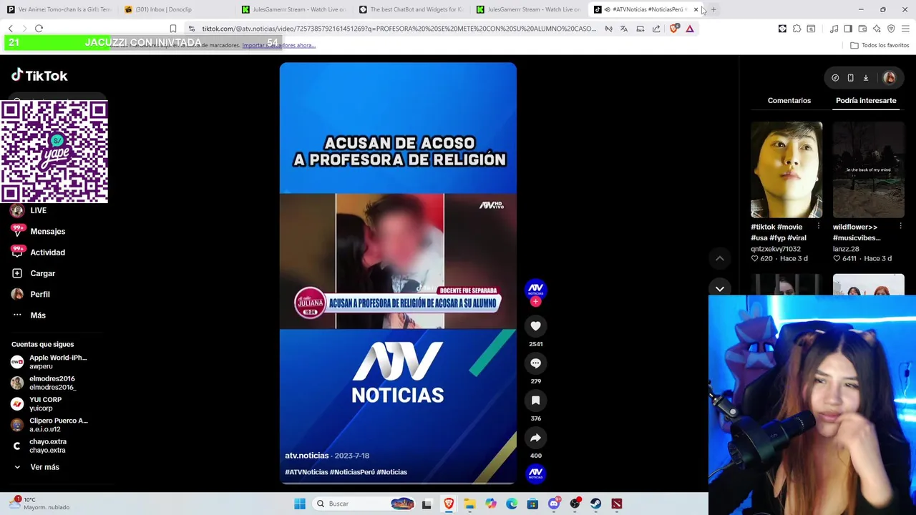Open a new browser tab with plus

[713, 9]
